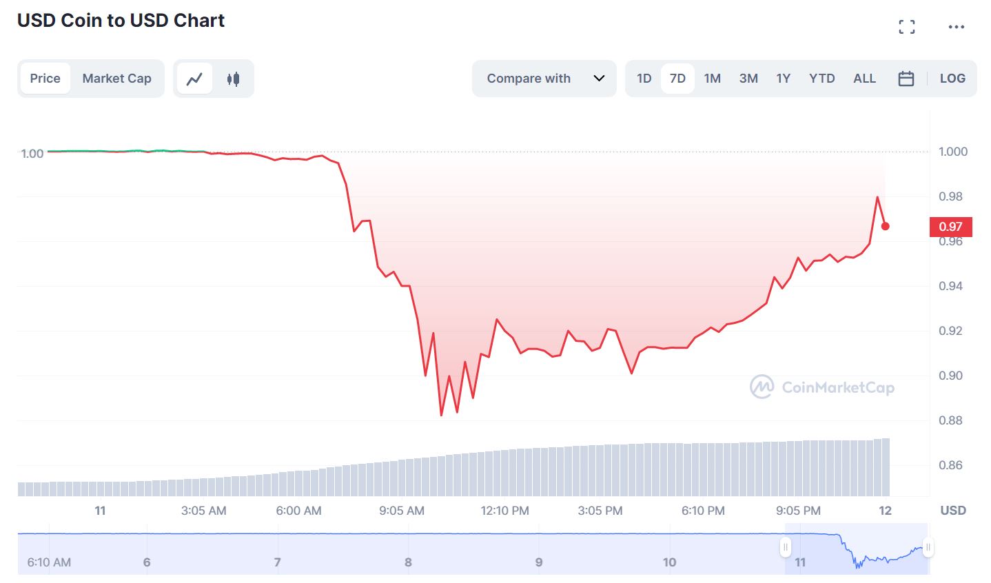Enter fullscreen chart view
The height and width of the screenshot is (583, 991).
[907, 27]
